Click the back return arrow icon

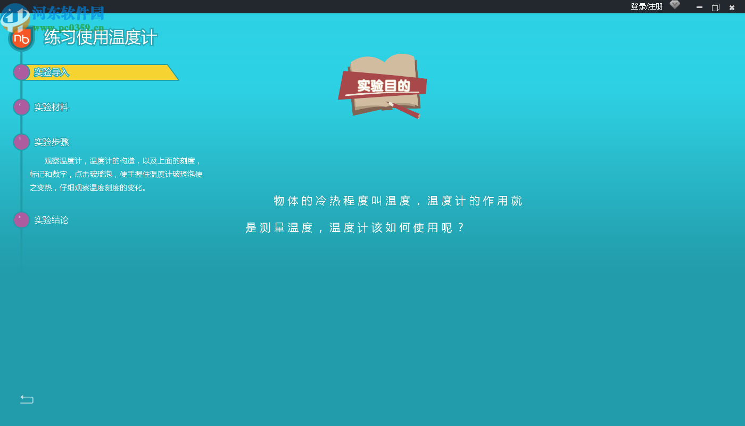point(26,399)
